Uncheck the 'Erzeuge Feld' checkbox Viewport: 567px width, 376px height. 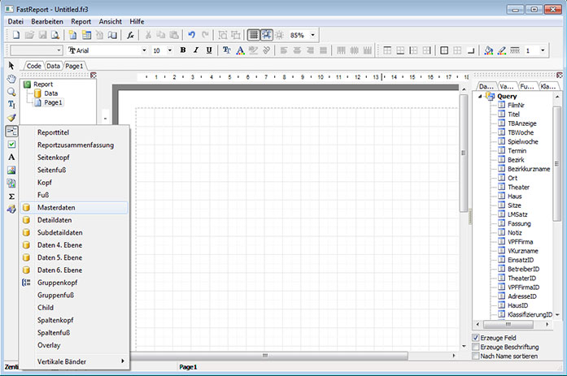pos(476,337)
